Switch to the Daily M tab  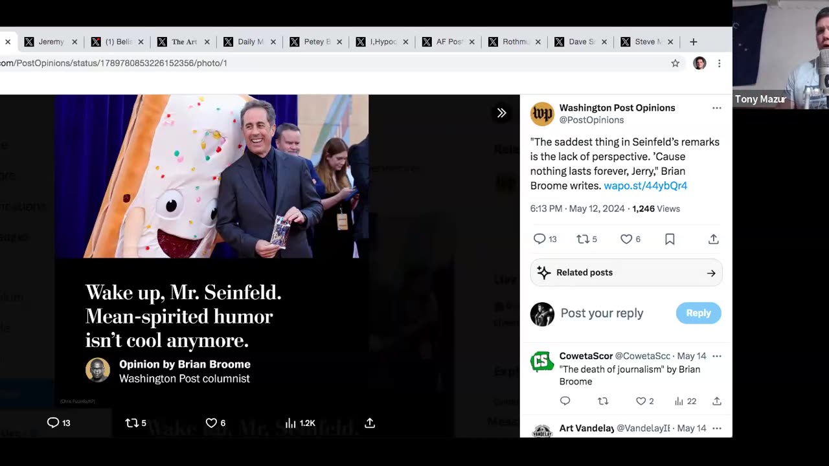[250, 41]
